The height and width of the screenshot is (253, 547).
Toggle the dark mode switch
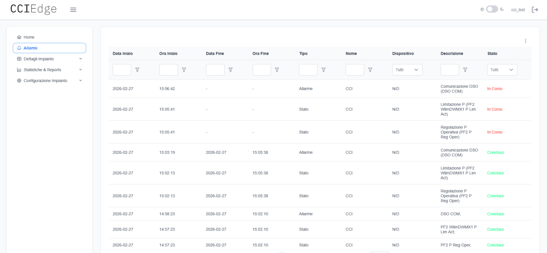click(x=492, y=9)
